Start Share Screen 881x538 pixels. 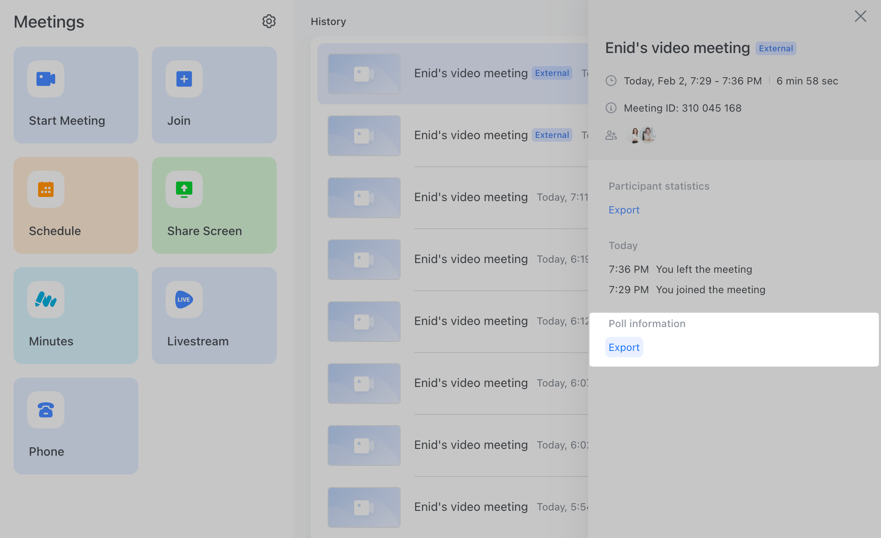pos(214,205)
